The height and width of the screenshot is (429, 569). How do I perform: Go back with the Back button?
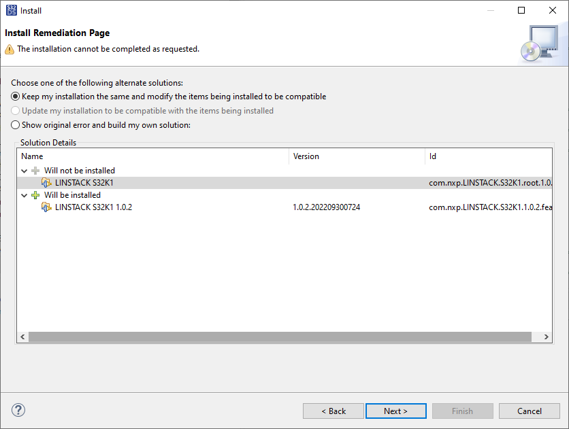click(334, 411)
